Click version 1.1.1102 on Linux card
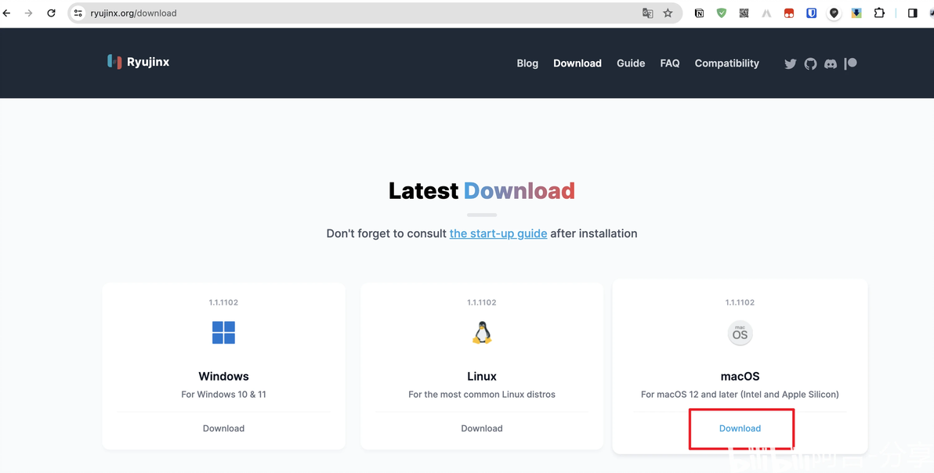This screenshot has width=934, height=473. (x=482, y=302)
